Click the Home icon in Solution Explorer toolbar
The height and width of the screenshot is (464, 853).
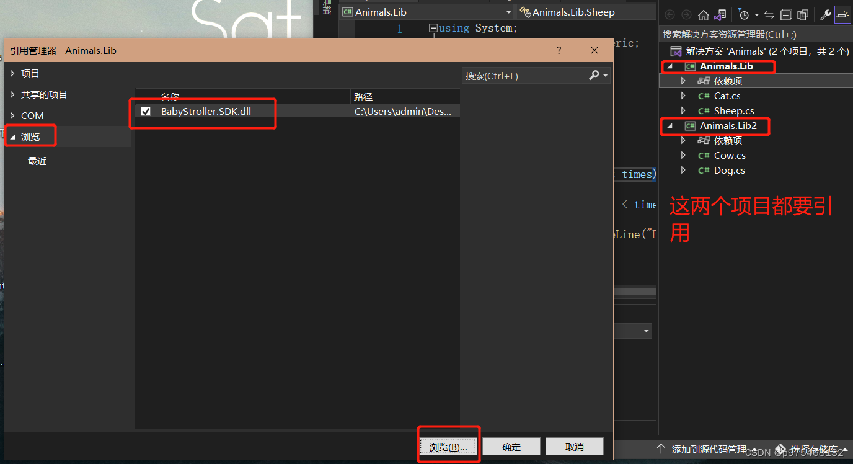(x=703, y=15)
